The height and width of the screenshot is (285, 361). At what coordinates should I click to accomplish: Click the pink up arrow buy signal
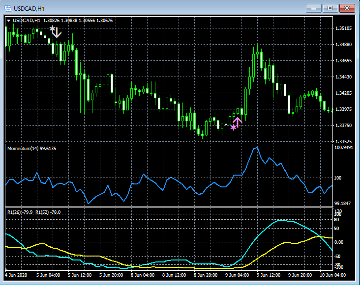(238, 122)
